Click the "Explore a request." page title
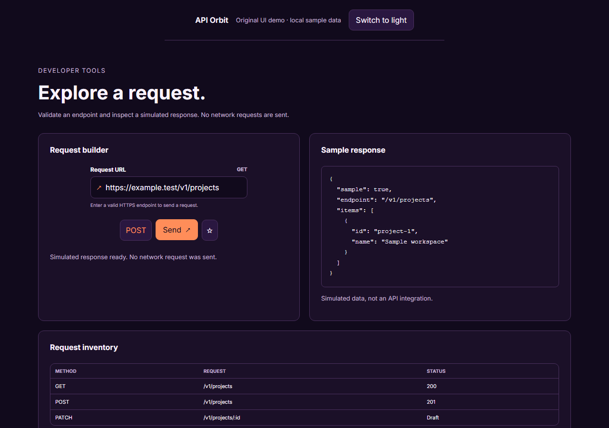This screenshot has width=609, height=428. coord(122,92)
